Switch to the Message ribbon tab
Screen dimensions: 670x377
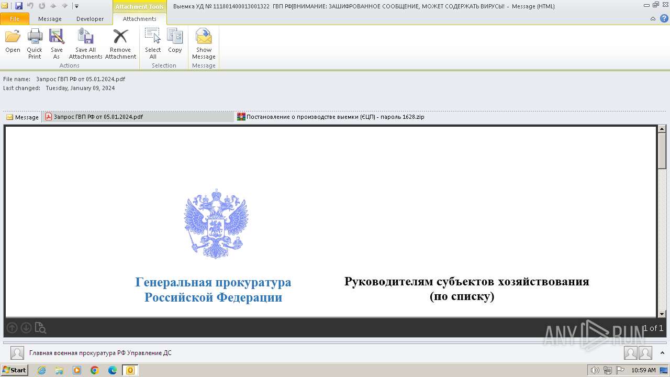coord(50,19)
